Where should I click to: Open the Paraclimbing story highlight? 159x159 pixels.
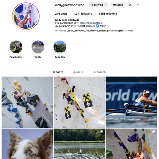pyautogui.click(x=16, y=47)
